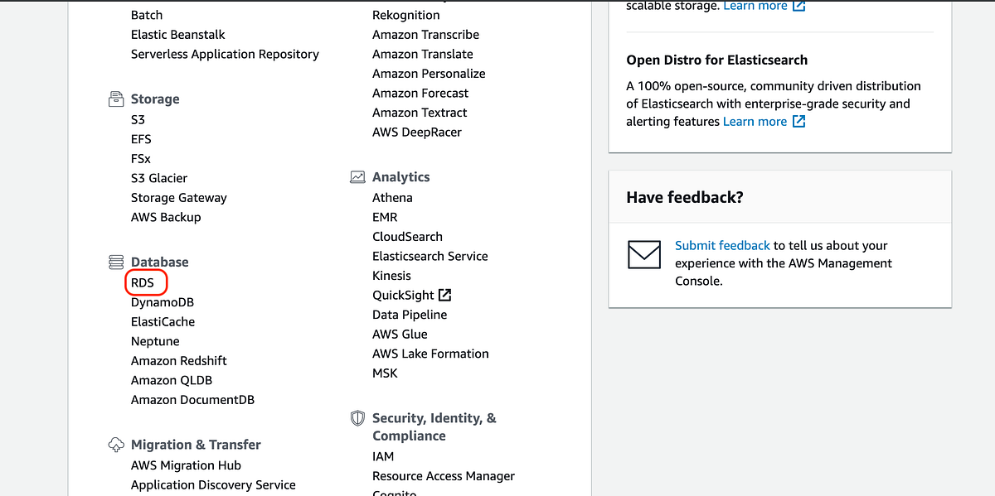This screenshot has height=496, width=995.
Task: Select Elastic Beanstalk under Compute
Action: (177, 34)
